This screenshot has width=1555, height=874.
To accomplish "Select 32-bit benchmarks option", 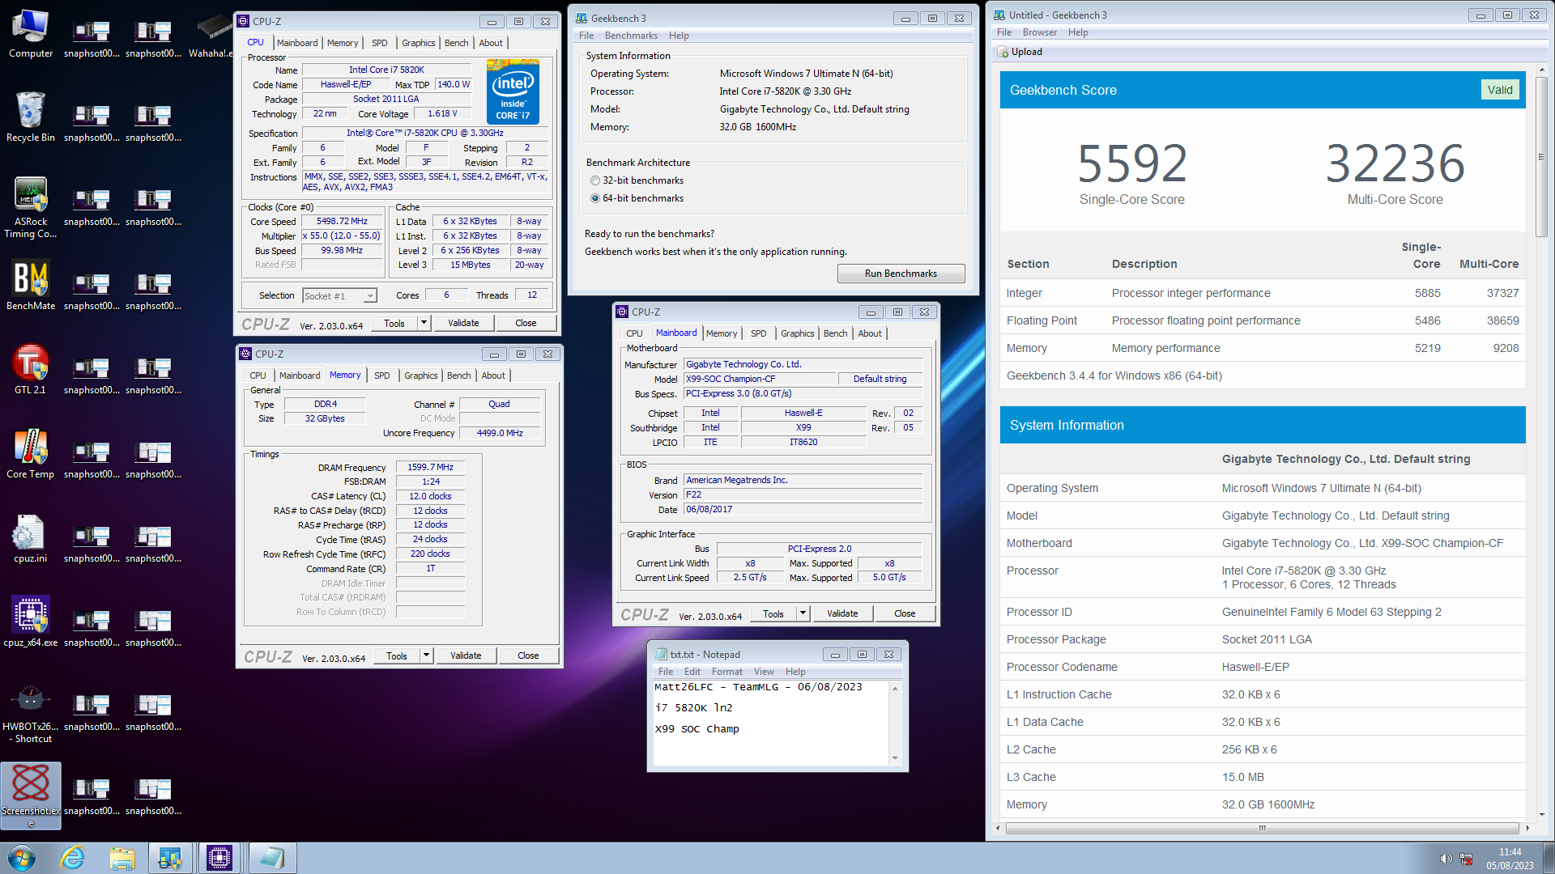I will coord(595,180).
